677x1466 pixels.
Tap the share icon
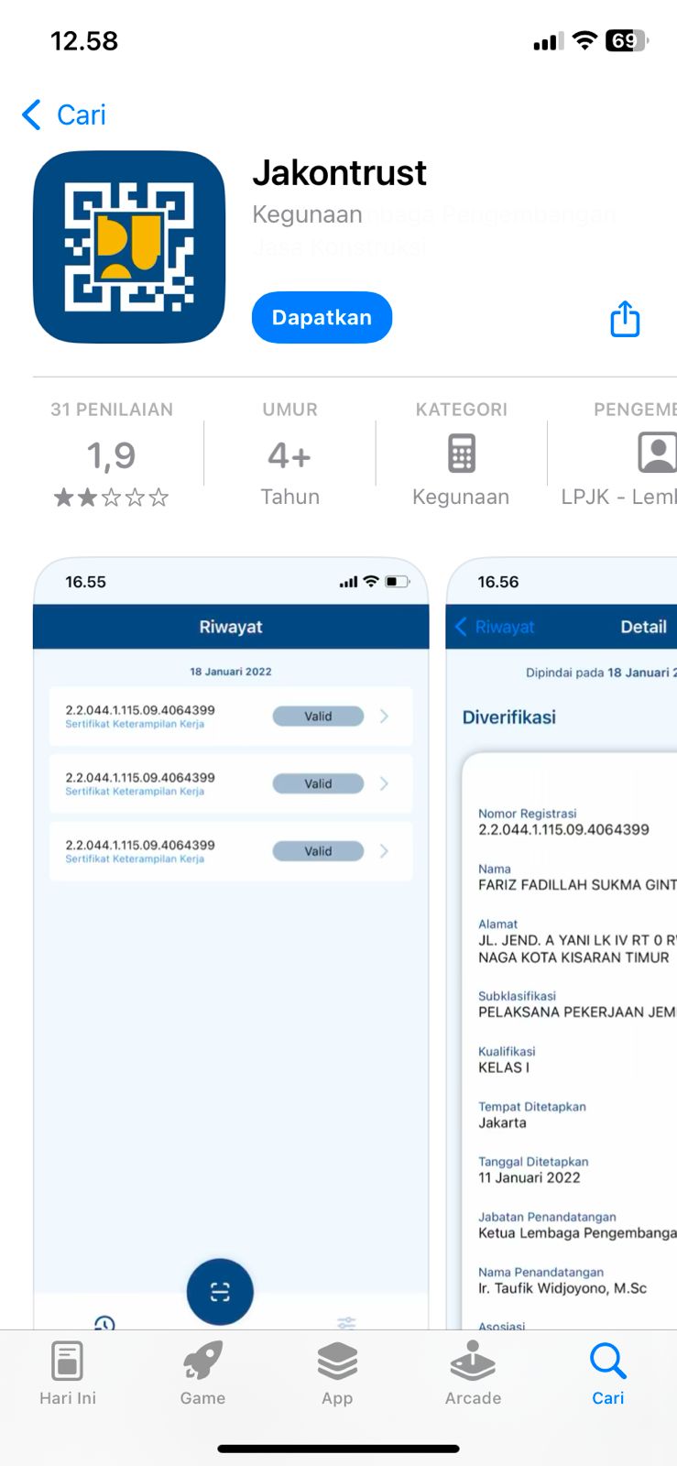(x=625, y=319)
